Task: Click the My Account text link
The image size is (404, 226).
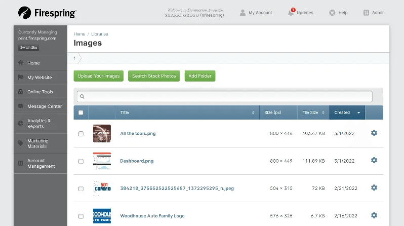Action: pyautogui.click(x=260, y=13)
